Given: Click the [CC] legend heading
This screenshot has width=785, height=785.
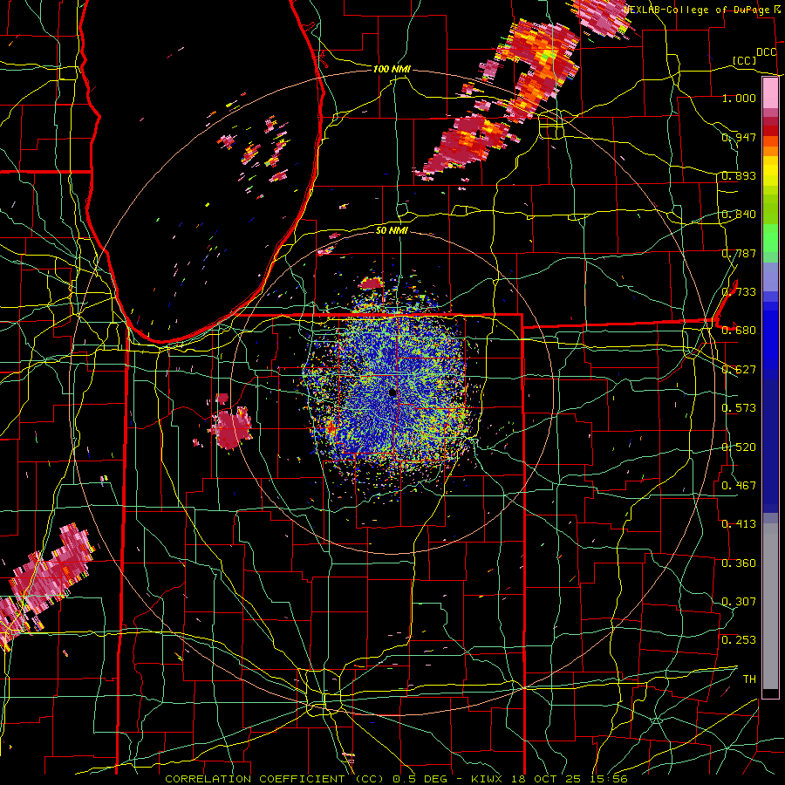Looking at the screenshot, I should click(745, 60).
